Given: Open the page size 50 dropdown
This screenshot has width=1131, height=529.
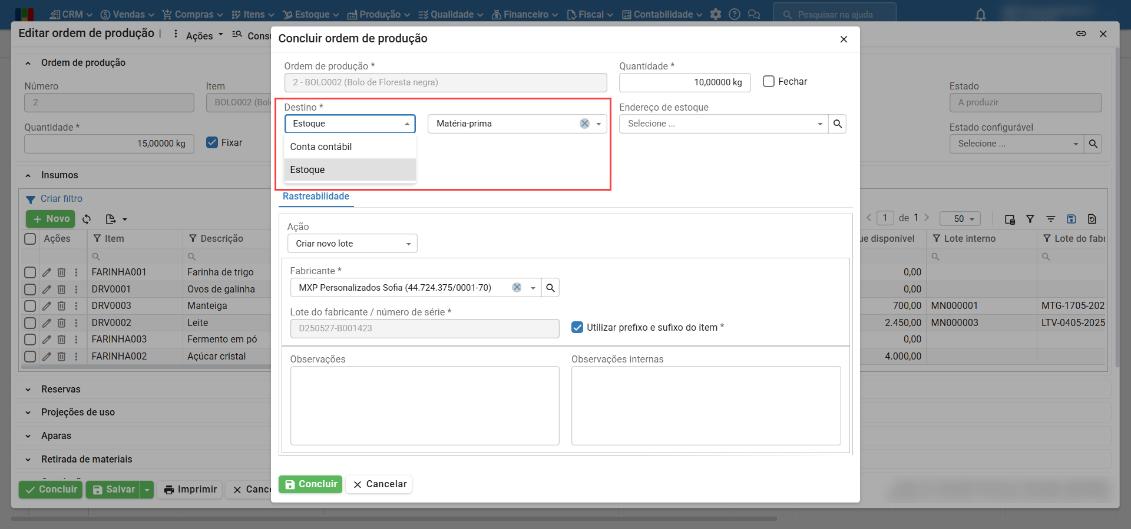Looking at the screenshot, I should 960,219.
